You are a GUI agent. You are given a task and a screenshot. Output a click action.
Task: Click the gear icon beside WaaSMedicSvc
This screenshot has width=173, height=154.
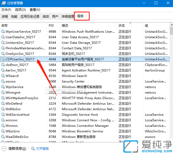point(3,137)
